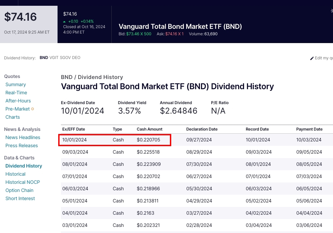Switch dividend history to DEO
This screenshot has width=333, height=233.
point(76,58)
